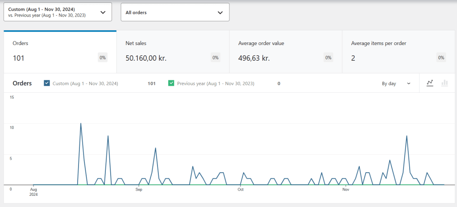457x207 pixels.
Task: Click the chevron arrow beside All orders
Action: click(x=220, y=12)
